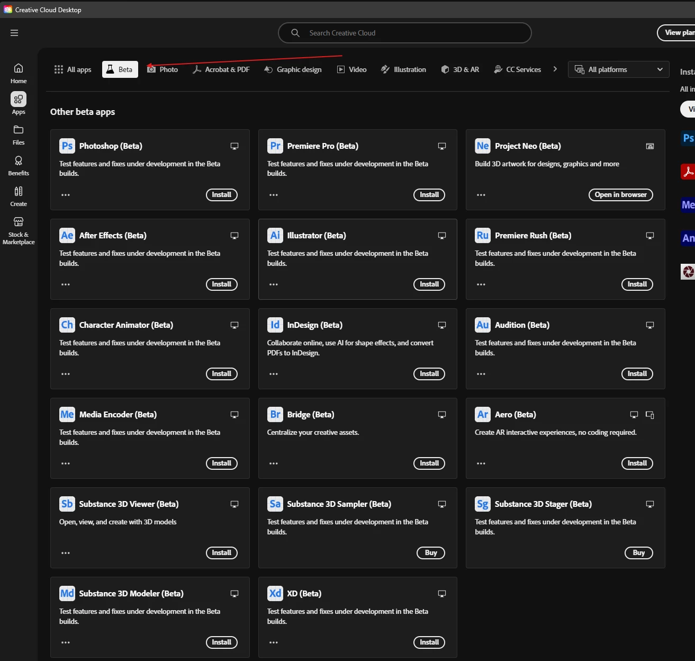Click the Media Encoder (Beta) icon
Image resolution: width=695 pixels, height=661 pixels.
pyautogui.click(x=67, y=414)
